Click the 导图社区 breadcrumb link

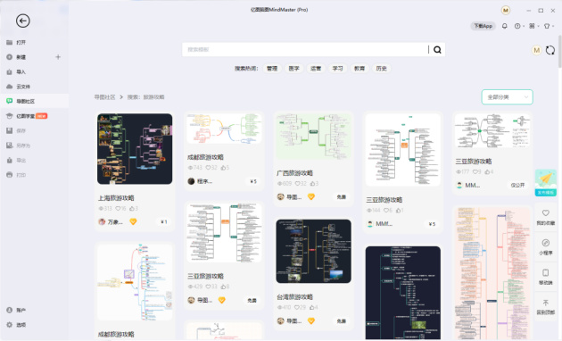[x=104, y=97]
